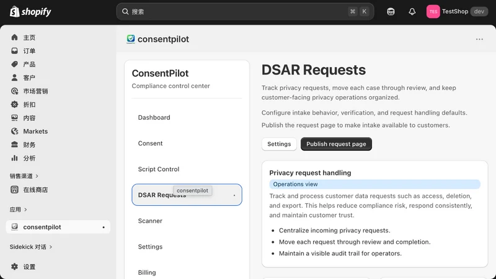The height and width of the screenshot is (279, 496).
Task: Click the Orders inbox icon
Action: click(x=14, y=51)
